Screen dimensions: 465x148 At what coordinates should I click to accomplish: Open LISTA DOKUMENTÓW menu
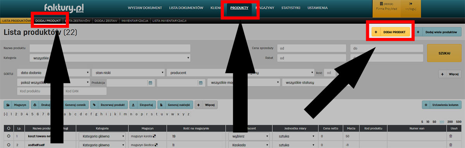tap(186, 8)
